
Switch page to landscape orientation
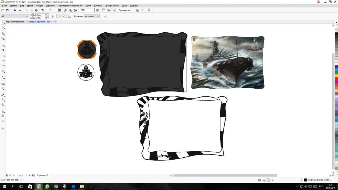[58, 16]
